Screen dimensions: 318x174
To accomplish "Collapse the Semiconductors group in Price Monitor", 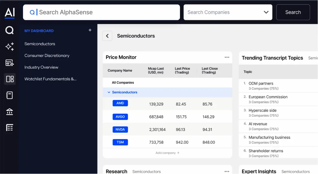I will 109,92.
